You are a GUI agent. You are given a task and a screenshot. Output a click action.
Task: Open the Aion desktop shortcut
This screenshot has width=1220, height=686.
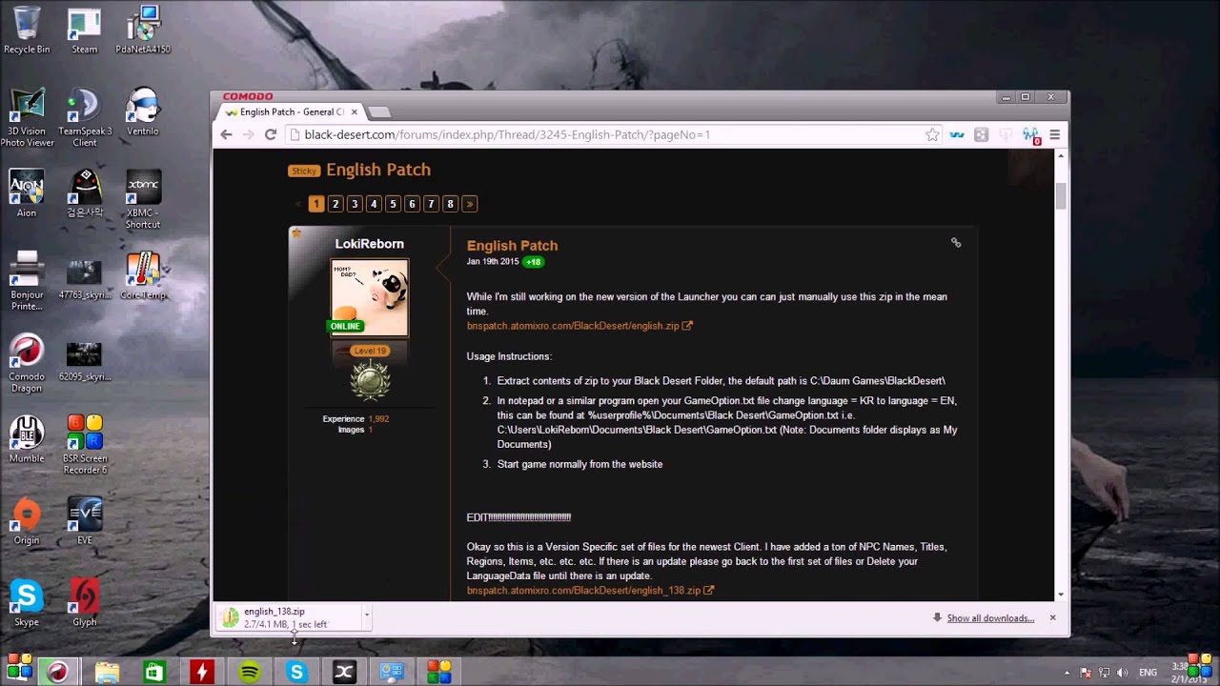click(27, 193)
